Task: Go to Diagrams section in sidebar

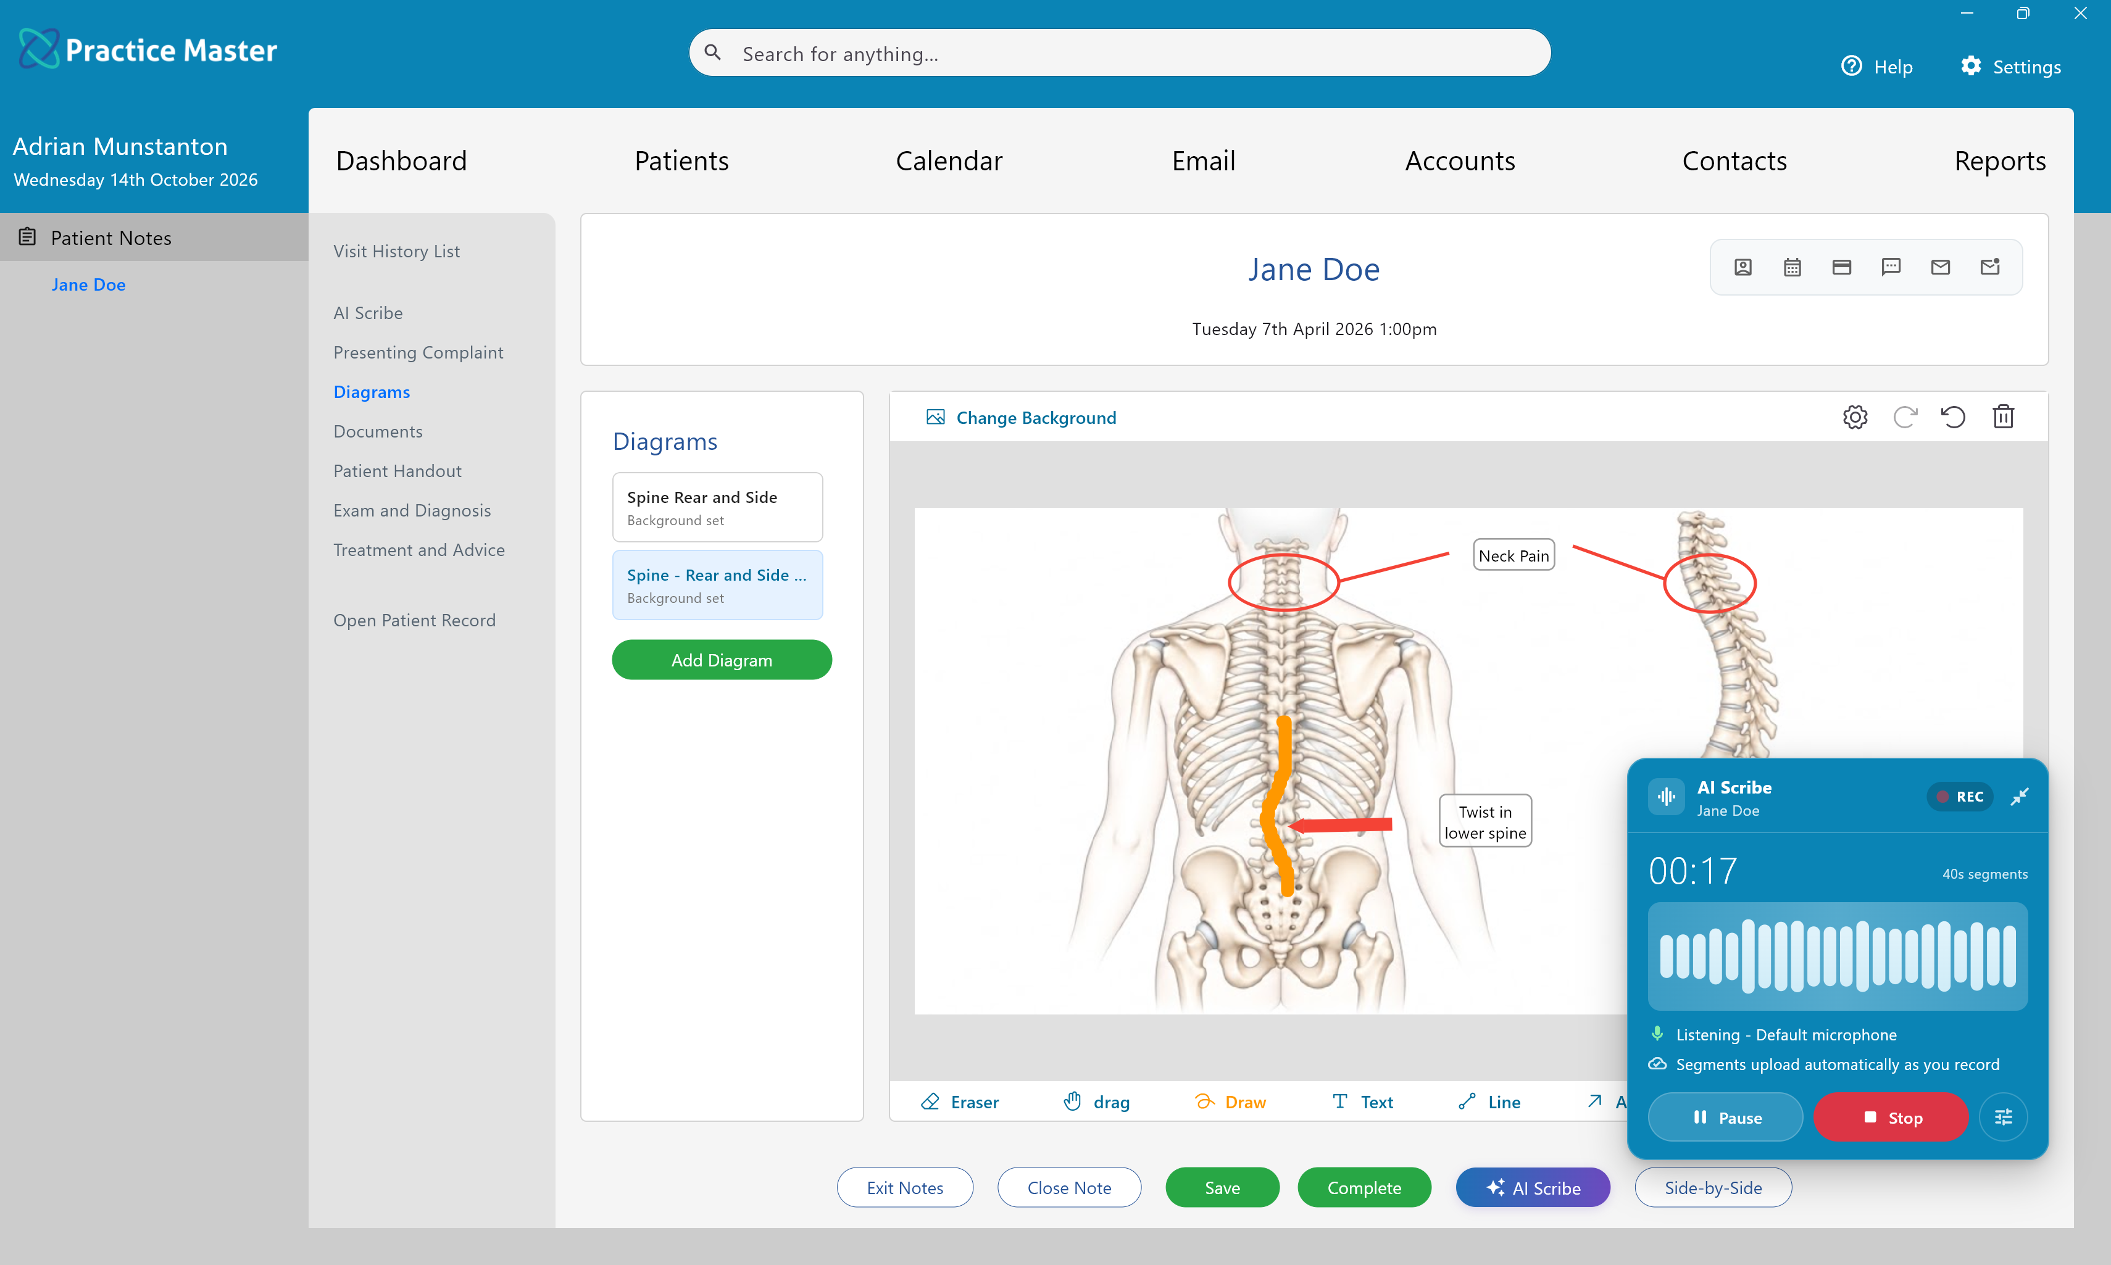Action: coord(372,392)
